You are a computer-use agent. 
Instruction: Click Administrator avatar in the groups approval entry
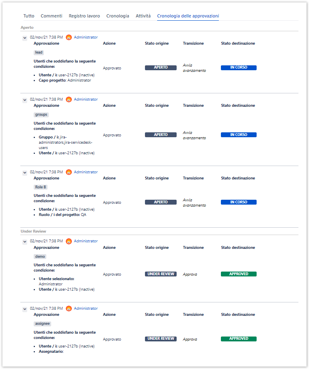click(69, 99)
